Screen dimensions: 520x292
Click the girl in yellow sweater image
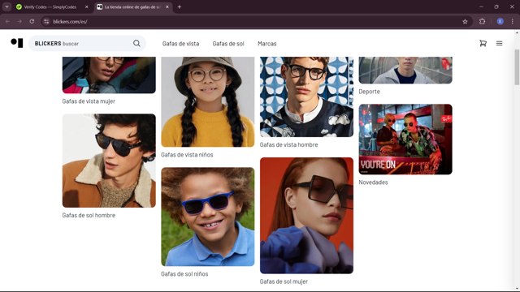pos(208,101)
